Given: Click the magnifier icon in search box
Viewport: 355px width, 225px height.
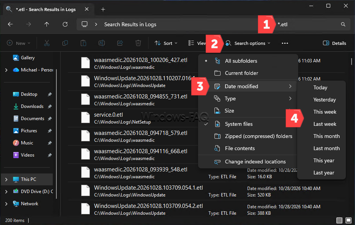Looking at the screenshot, I should coord(343,24).
